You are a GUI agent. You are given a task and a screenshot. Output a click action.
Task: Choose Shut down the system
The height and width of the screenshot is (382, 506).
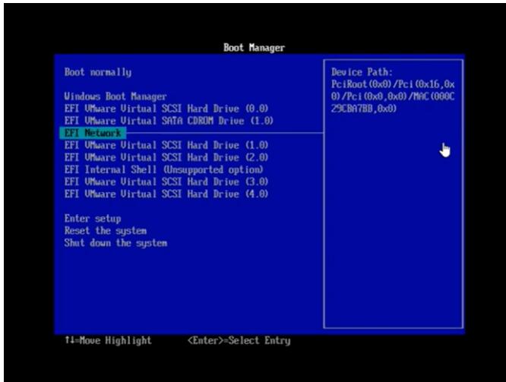115,243
